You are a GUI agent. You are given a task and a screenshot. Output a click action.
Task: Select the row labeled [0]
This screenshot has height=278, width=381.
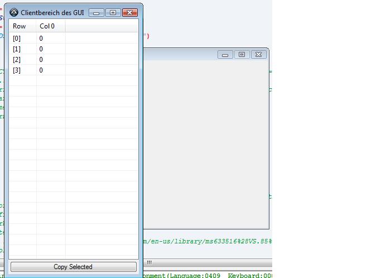coord(17,39)
